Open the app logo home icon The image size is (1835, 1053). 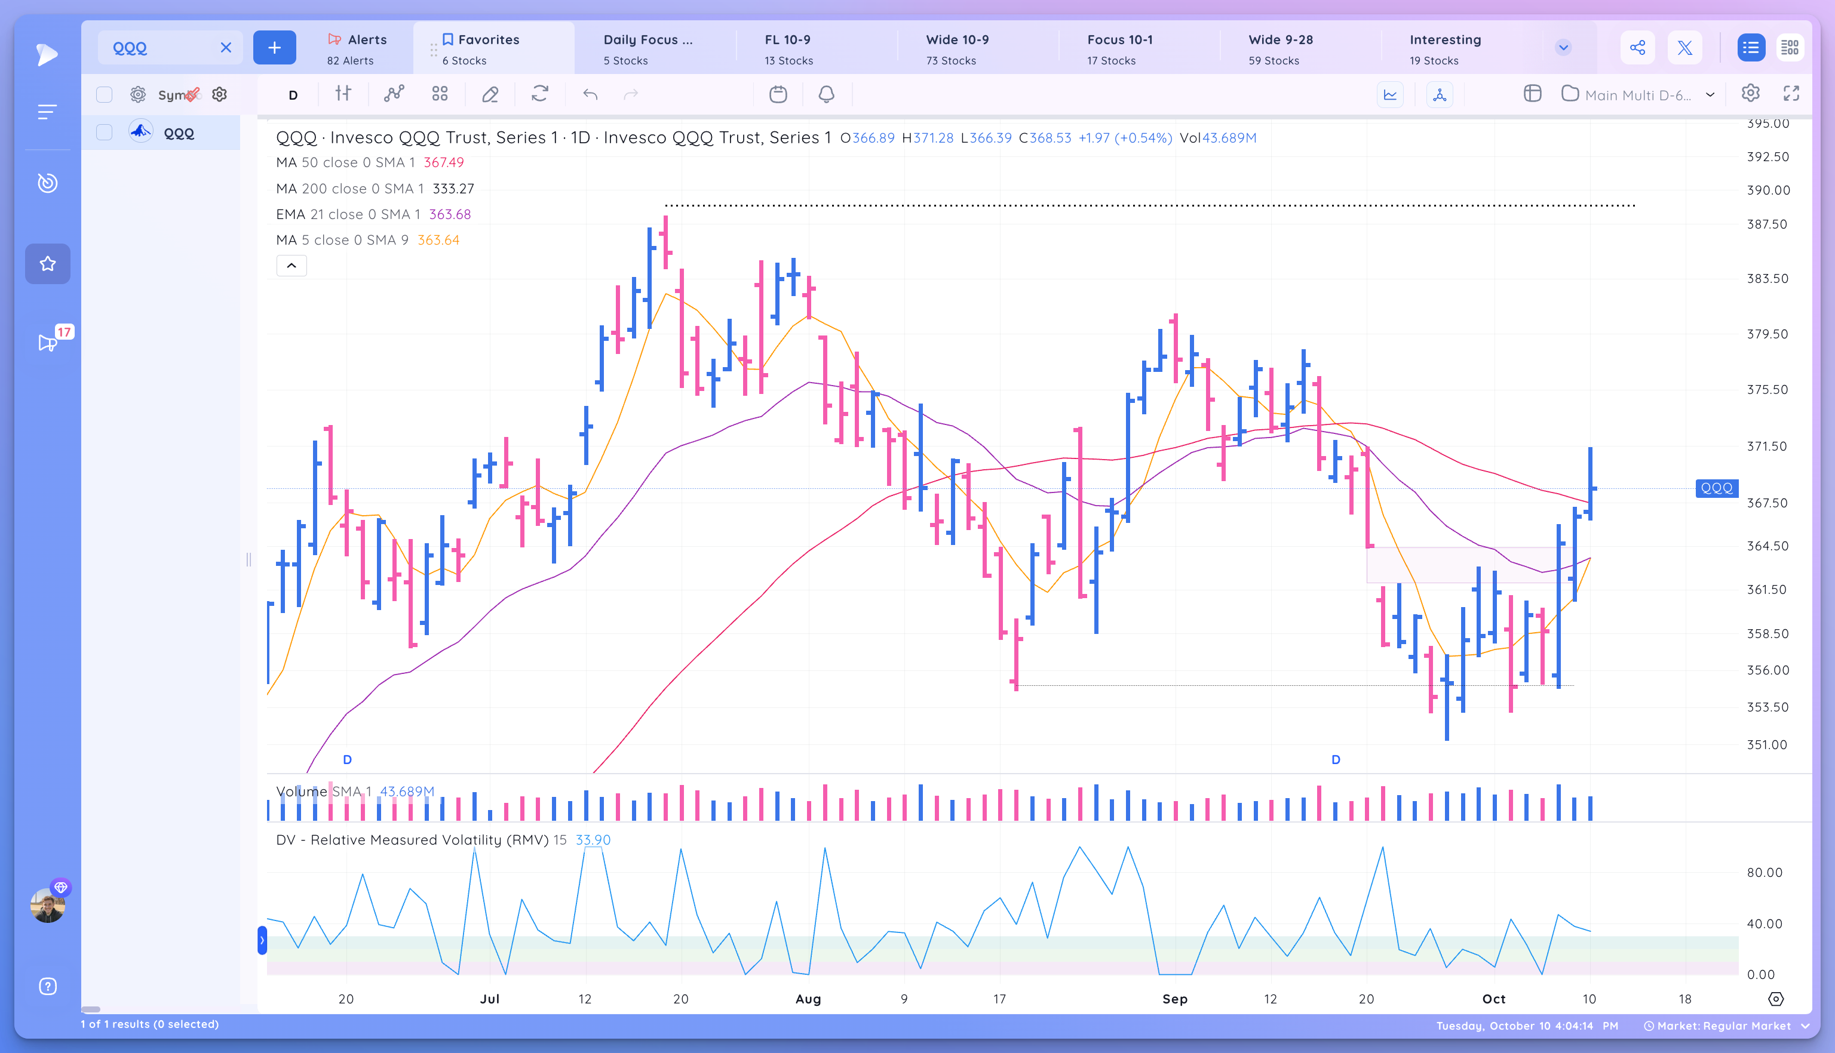pyautogui.click(x=47, y=54)
